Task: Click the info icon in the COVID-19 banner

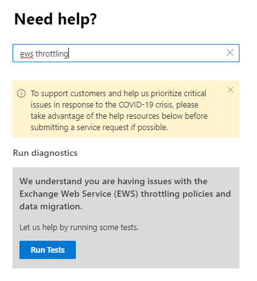Action: click(x=21, y=94)
